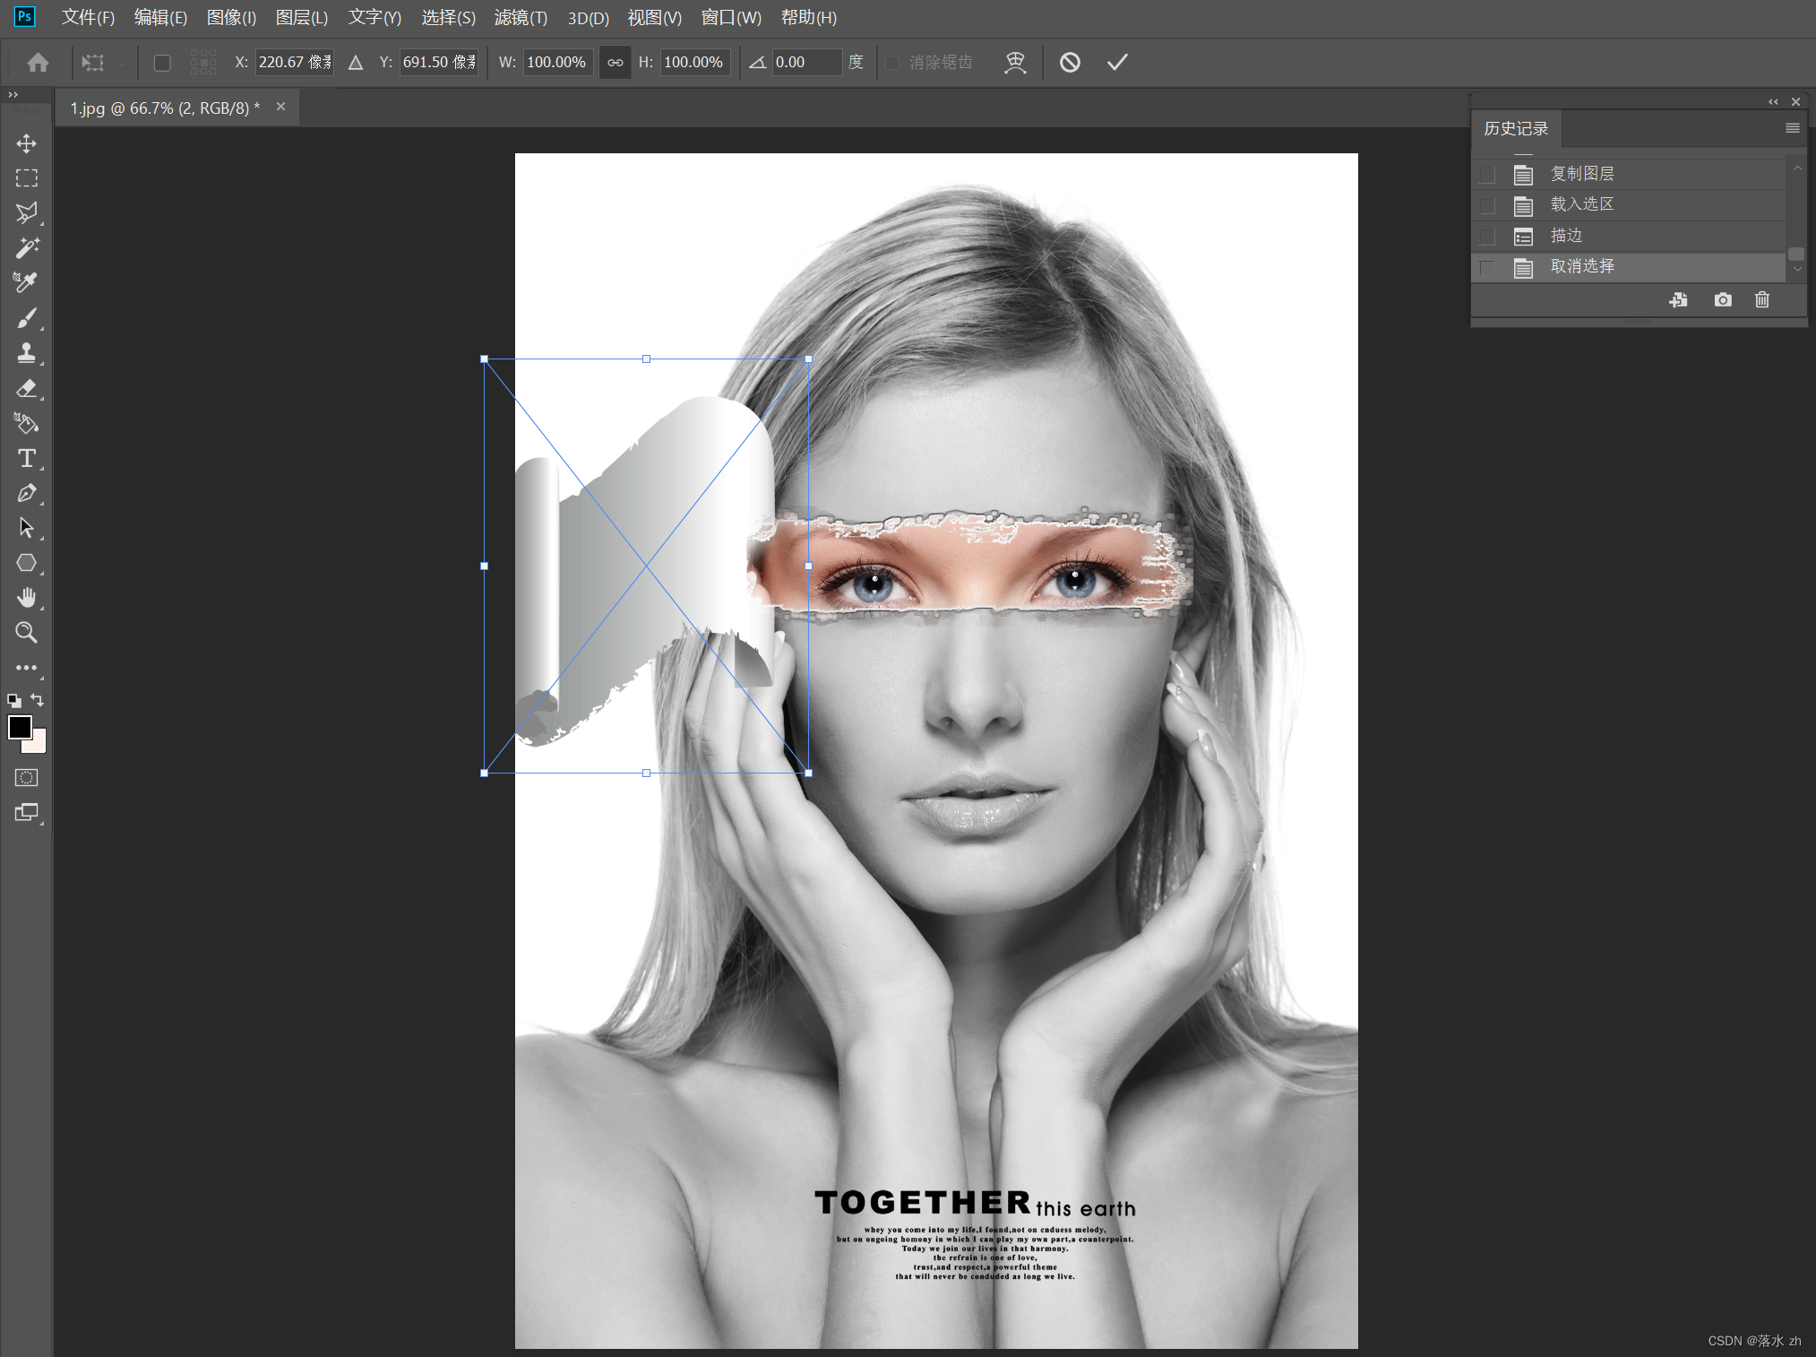
Task: Expand the toolbar with double-arrow chevron
Action: (13, 95)
